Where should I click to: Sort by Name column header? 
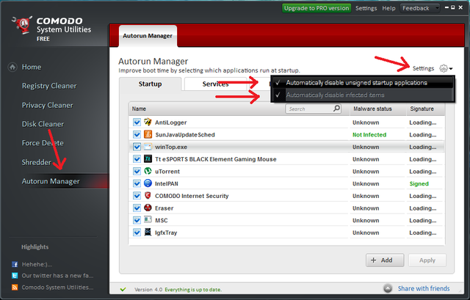(139, 109)
